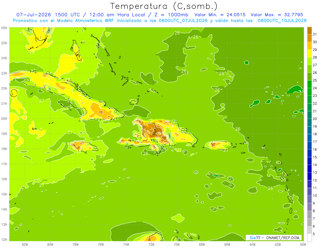Click the yellow legend swatch between 28 and 29
Image resolution: width=322 pixels, height=248 pixels.
309,54
